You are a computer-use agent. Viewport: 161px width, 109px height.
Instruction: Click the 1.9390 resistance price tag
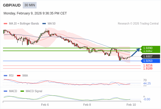tap(150, 48)
